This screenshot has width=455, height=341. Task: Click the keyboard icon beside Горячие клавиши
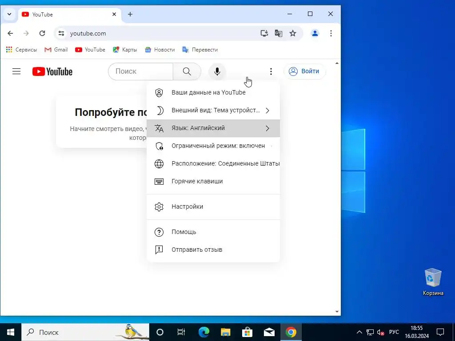tap(159, 182)
